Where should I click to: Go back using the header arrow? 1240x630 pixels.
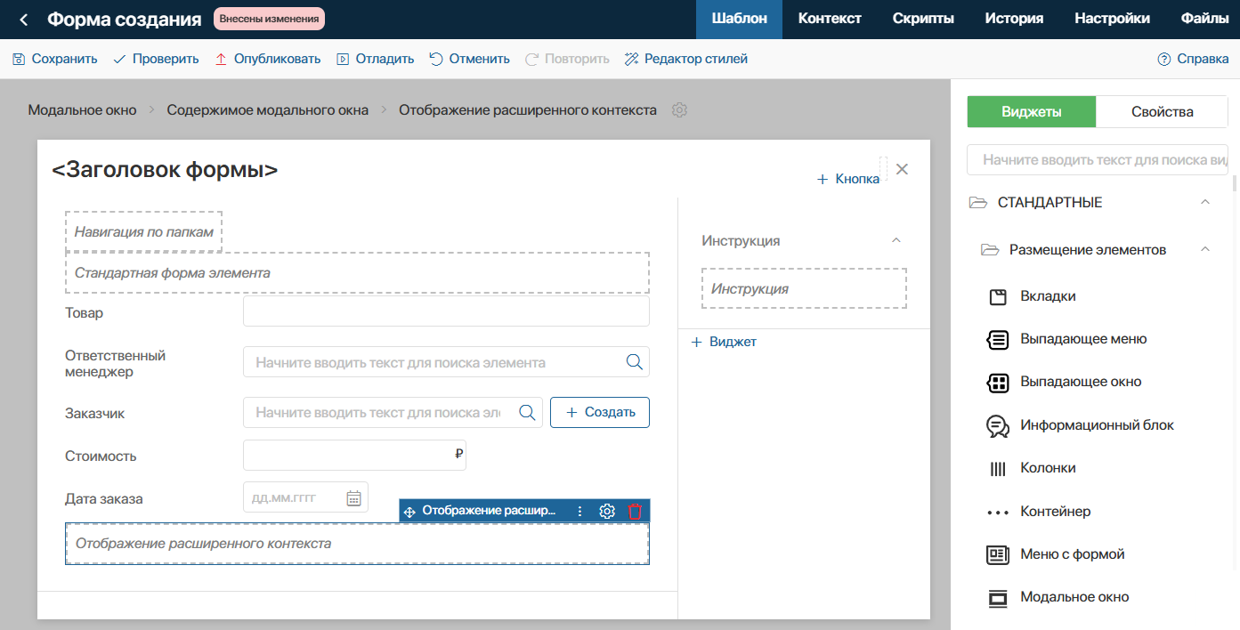(24, 19)
